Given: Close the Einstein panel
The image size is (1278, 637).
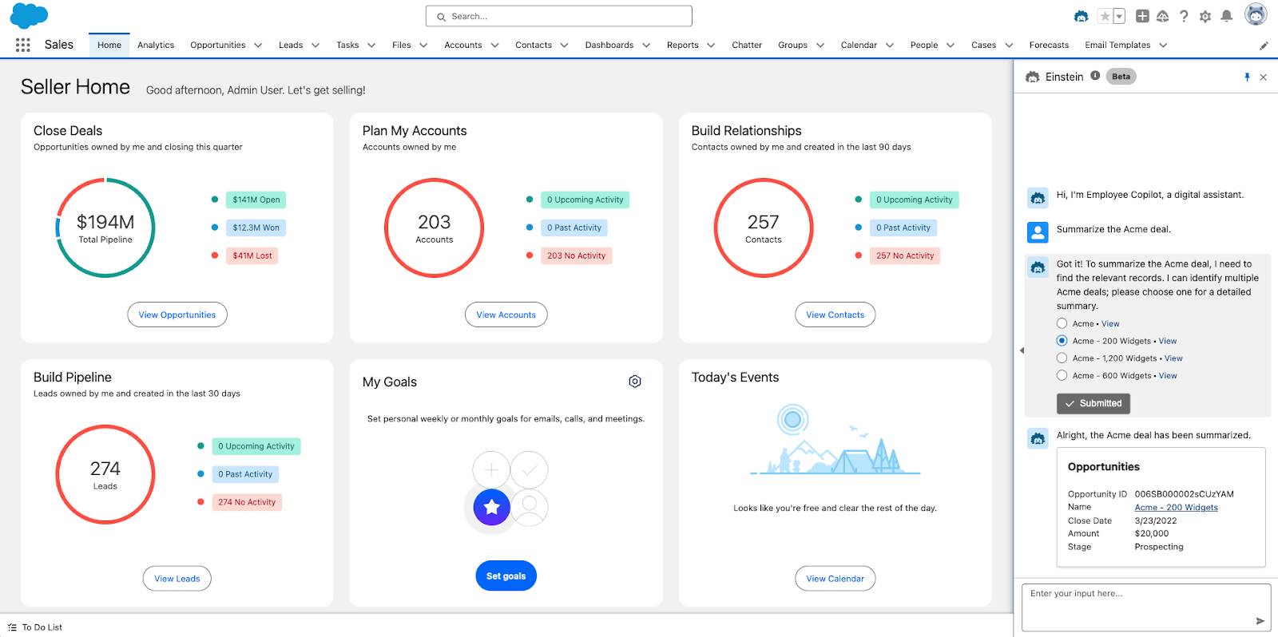Looking at the screenshot, I should [x=1263, y=77].
